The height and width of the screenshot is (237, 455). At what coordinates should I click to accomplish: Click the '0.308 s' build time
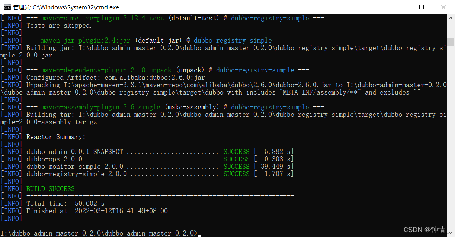pos(277,159)
